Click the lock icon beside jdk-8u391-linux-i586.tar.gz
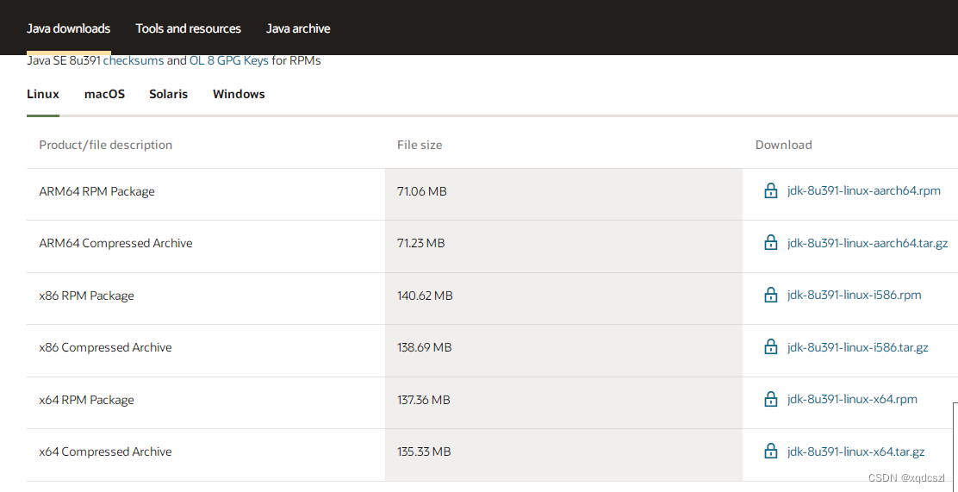958x492 pixels. point(771,347)
